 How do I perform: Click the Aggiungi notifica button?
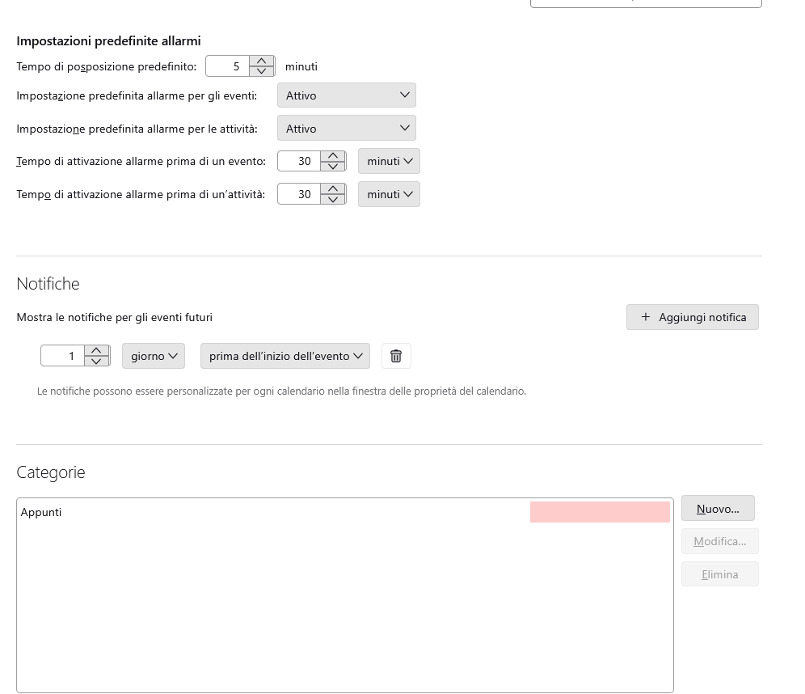pyautogui.click(x=693, y=317)
